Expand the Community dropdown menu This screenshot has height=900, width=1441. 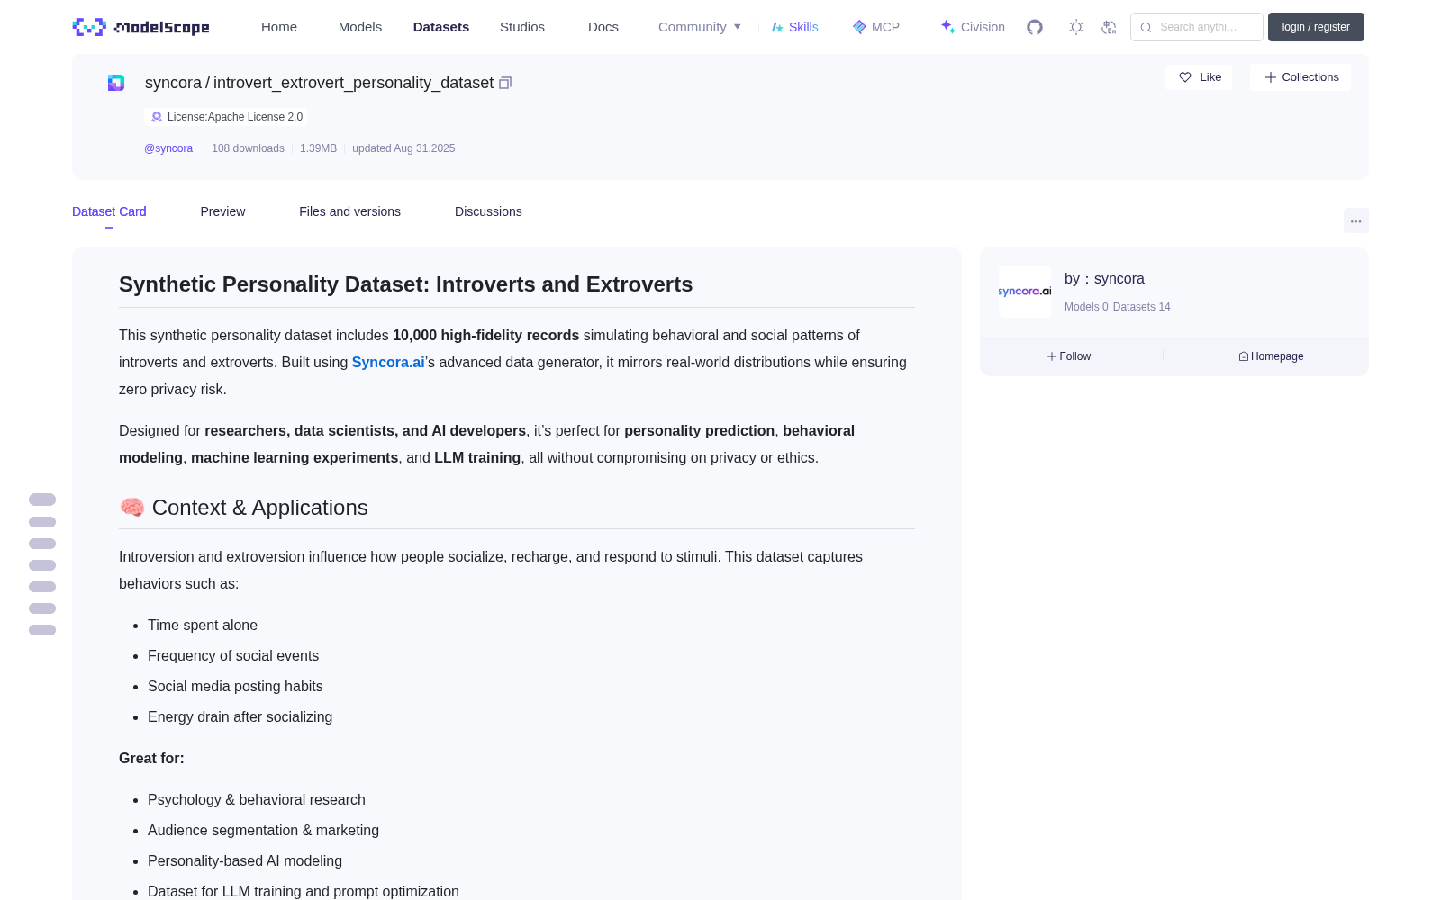pos(700,27)
